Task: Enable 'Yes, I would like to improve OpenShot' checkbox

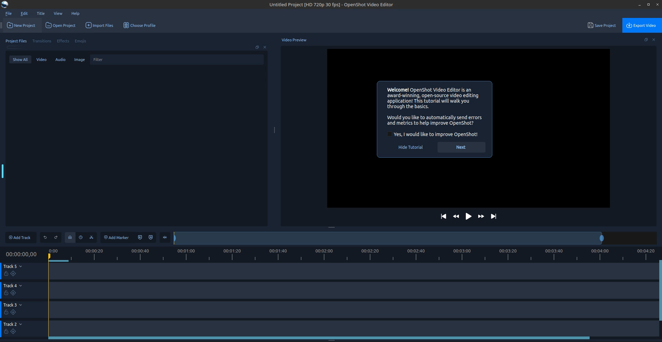Action: click(390, 134)
